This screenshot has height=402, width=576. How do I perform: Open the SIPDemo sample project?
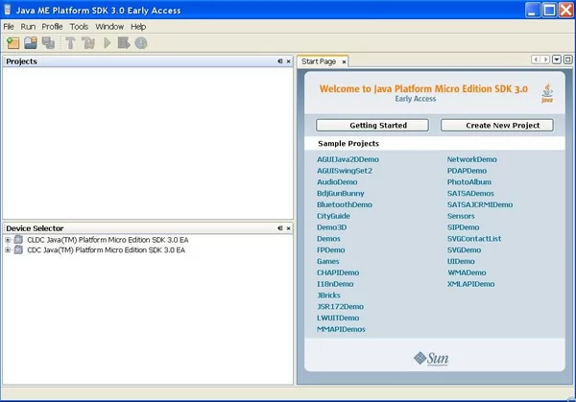coord(463,227)
